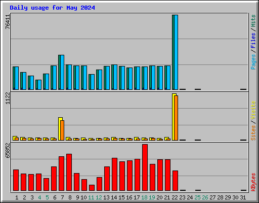The width and height of the screenshot is (259, 203).
Task: Click the day 1 red KBytes bar
Action: (16, 180)
